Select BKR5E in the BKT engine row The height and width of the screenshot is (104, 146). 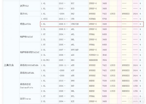click(92, 86)
